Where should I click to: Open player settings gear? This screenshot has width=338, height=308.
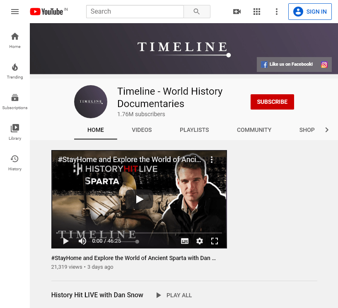click(200, 241)
